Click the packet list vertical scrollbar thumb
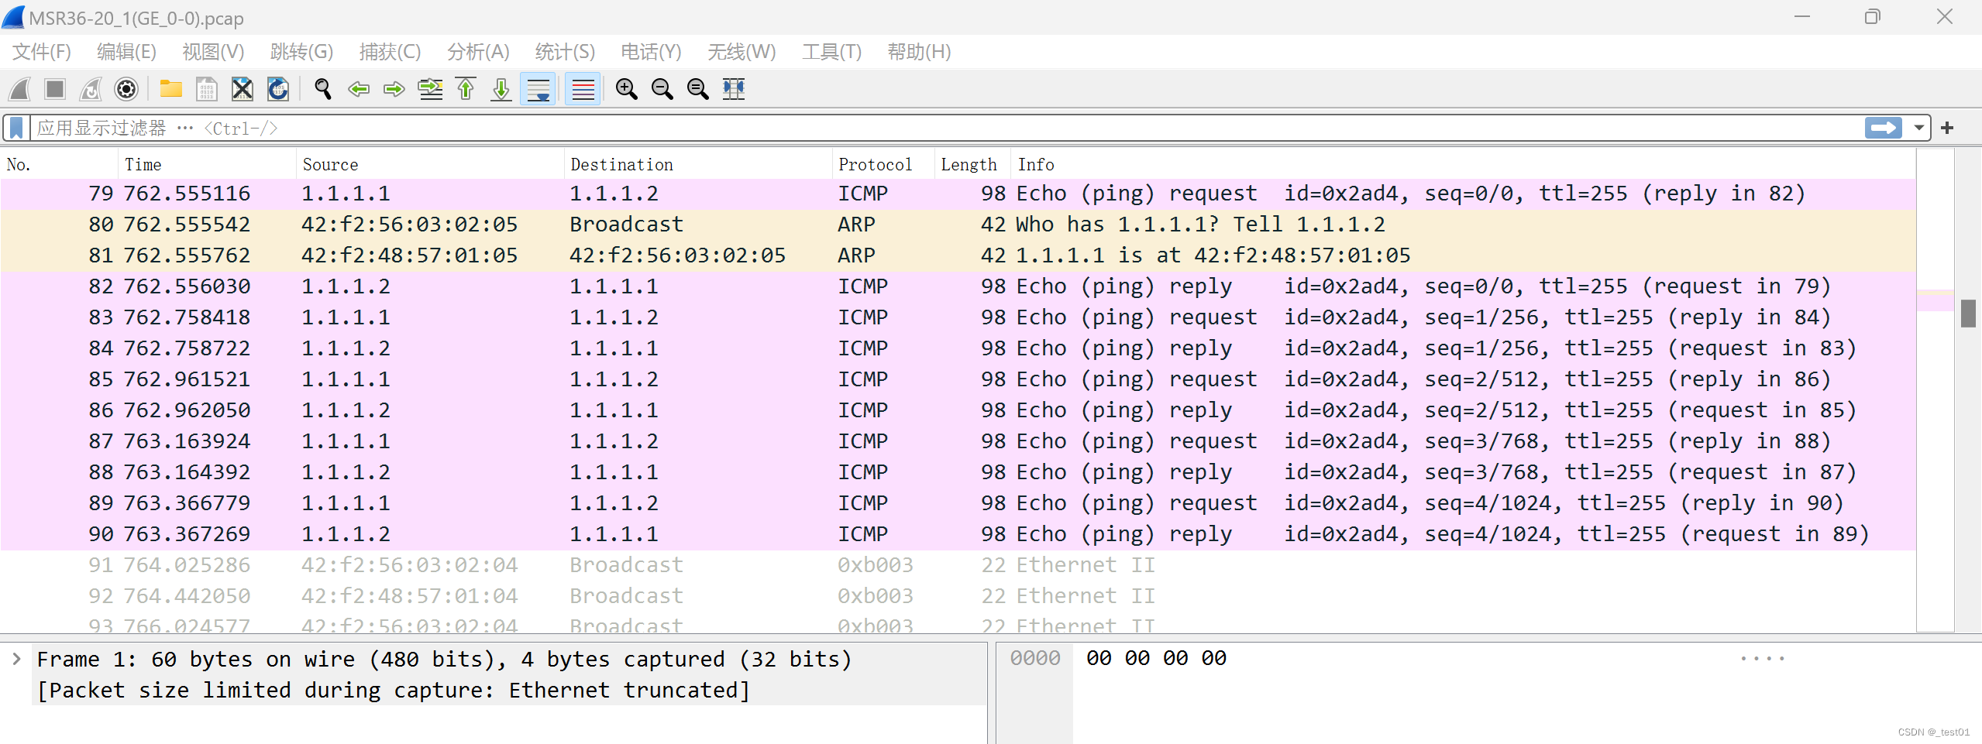The image size is (1982, 744). pyautogui.click(x=1968, y=314)
